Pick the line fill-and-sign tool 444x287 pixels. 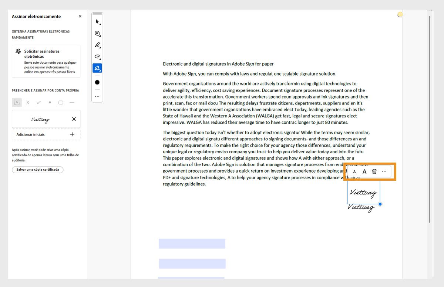72,102
